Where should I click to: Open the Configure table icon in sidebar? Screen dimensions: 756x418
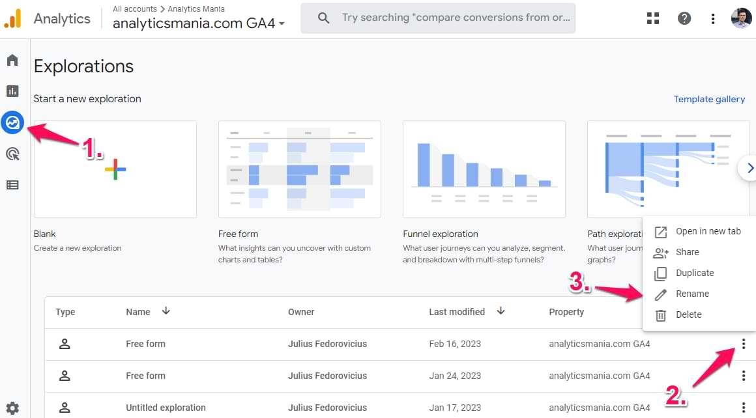tap(12, 185)
